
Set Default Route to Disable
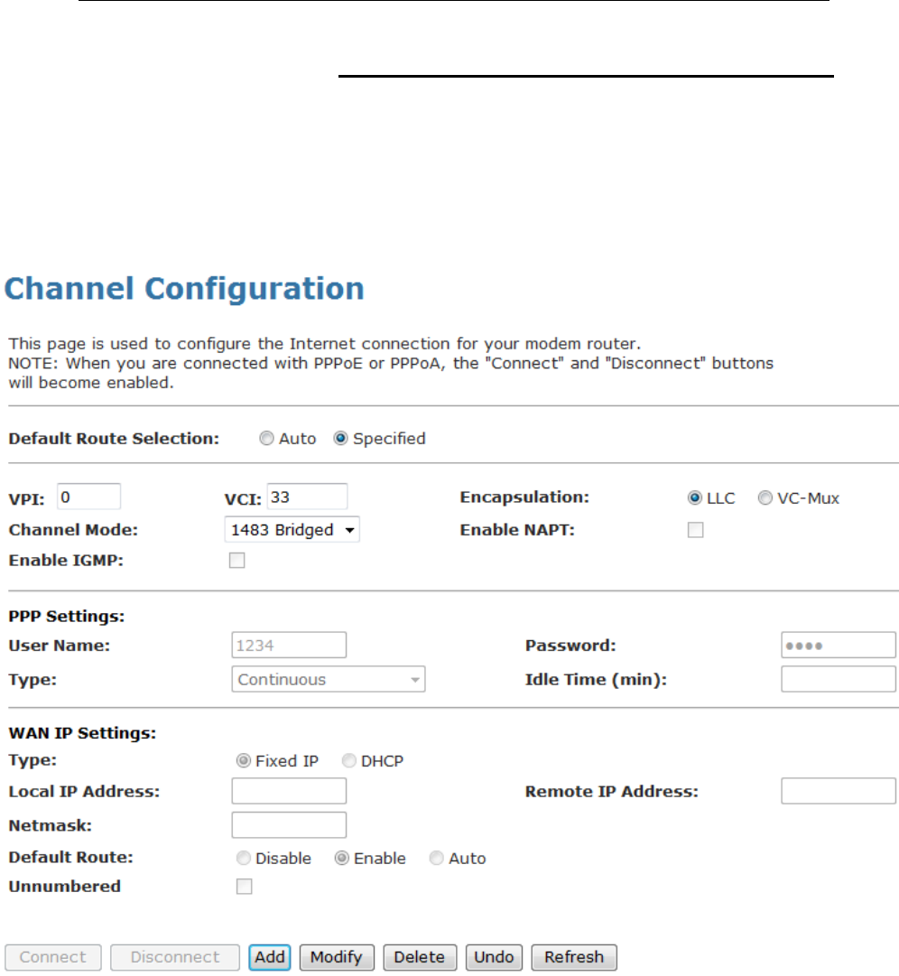click(244, 859)
